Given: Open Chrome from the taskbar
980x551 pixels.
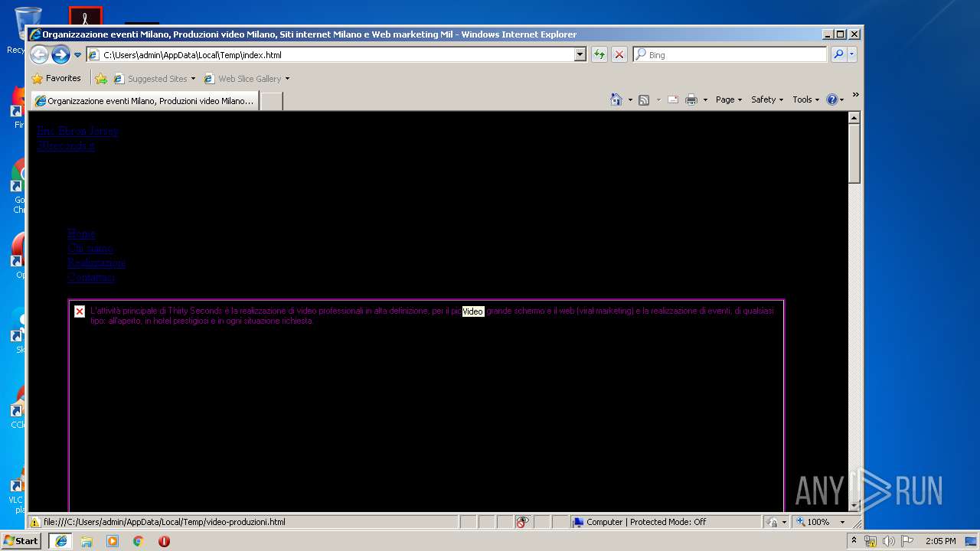Looking at the screenshot, I should [x=139, y=541].
